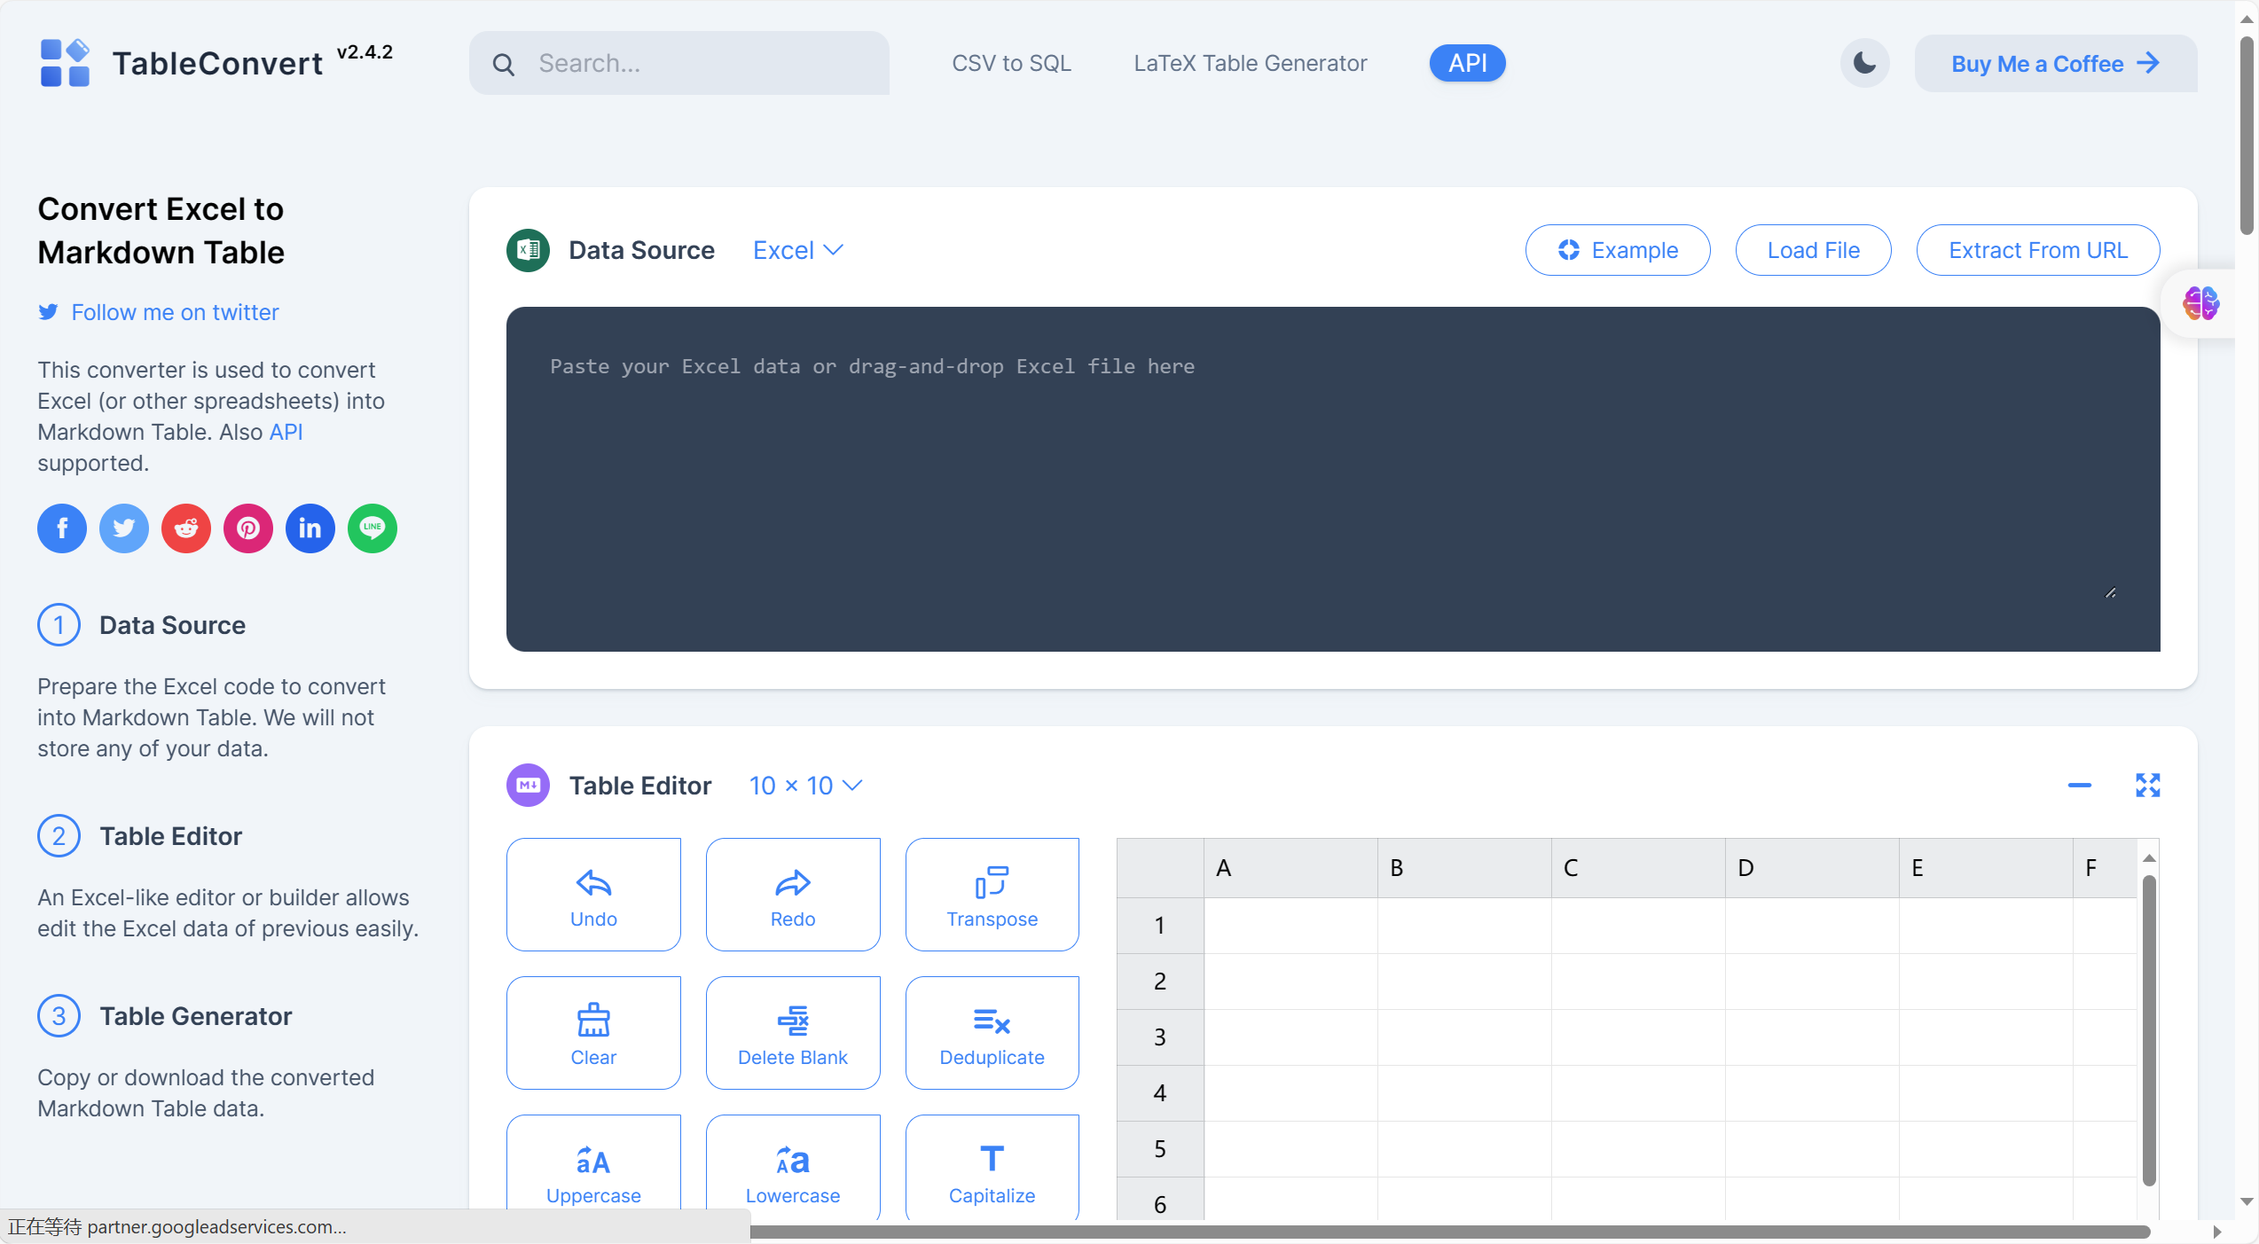The image size is (2259, 1244).
Task: Toggle fullscreen for Table Editor
Action: (x=2147, y=786)
